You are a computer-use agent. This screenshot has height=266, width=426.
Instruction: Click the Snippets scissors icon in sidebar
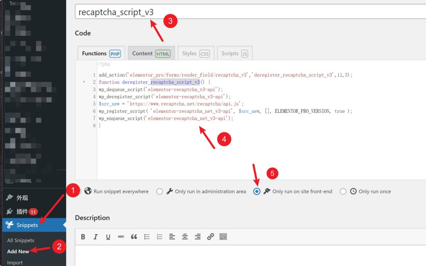click(x=9, y=225)
